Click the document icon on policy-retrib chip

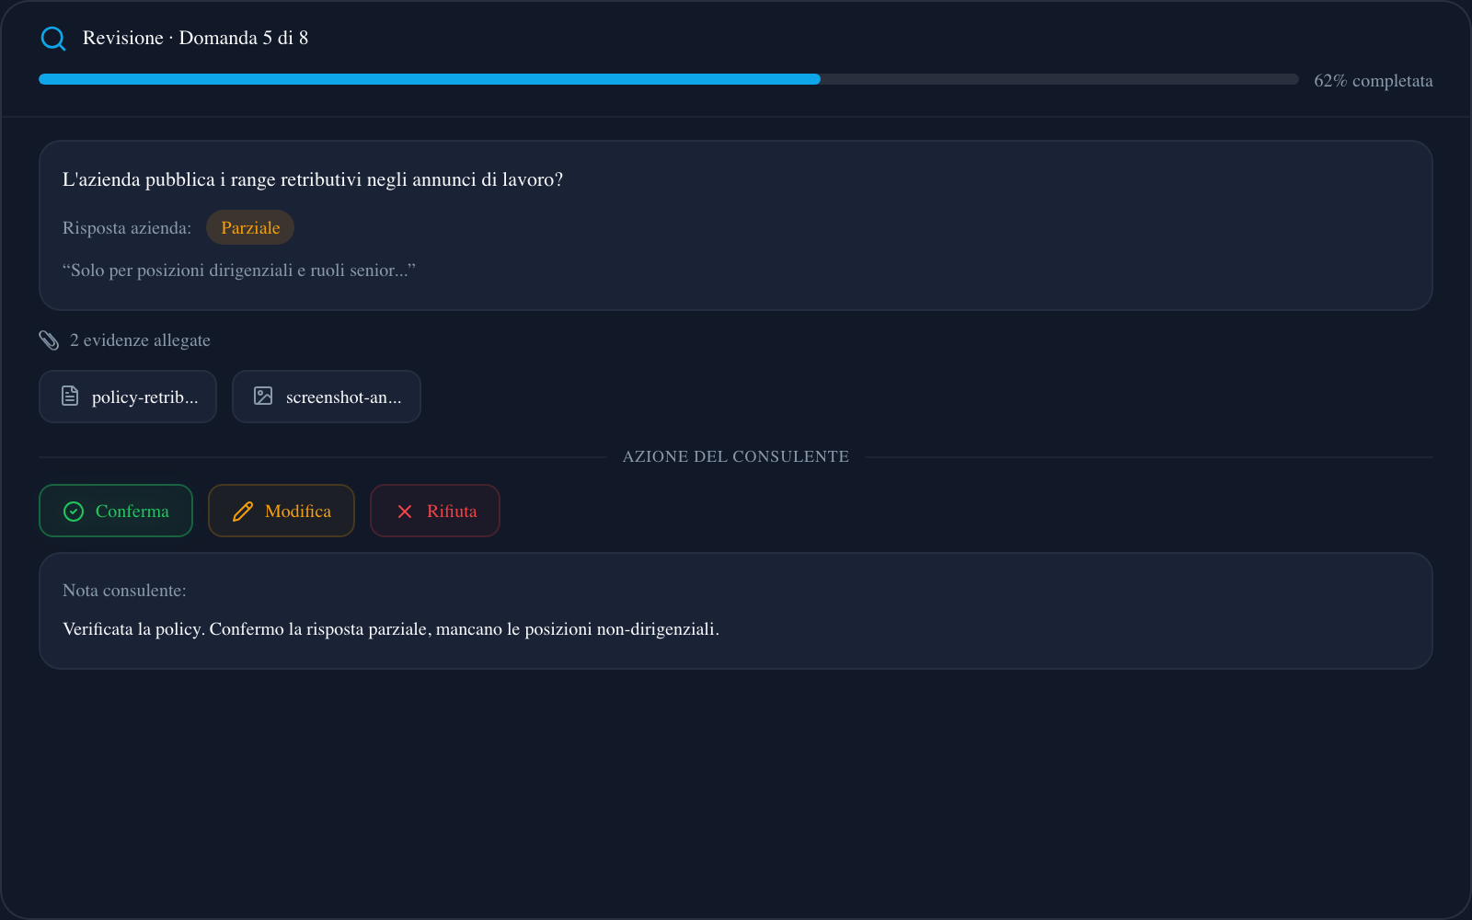pyautogui.click(x=70, y=397)
